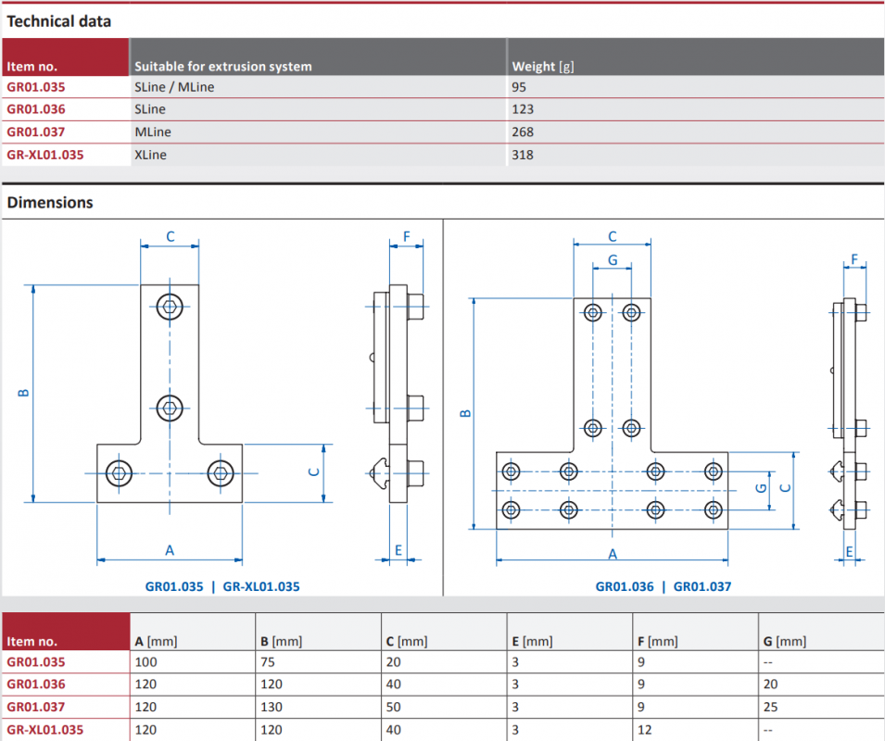Select the B value 75 for GR01.035
This screenshot has width=885, height=741.
[x=268, y=661]
